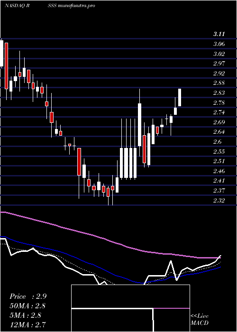
Task: Click the last white candlestick on the right
Action: point(180,97)
